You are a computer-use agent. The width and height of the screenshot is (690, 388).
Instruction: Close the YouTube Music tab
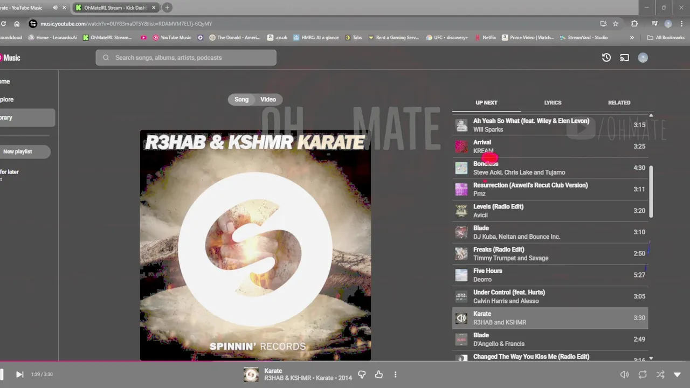[x=65, y=8]
